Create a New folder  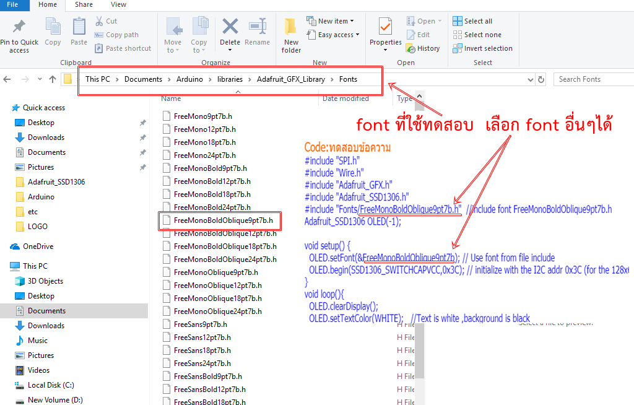pos(291,35)
